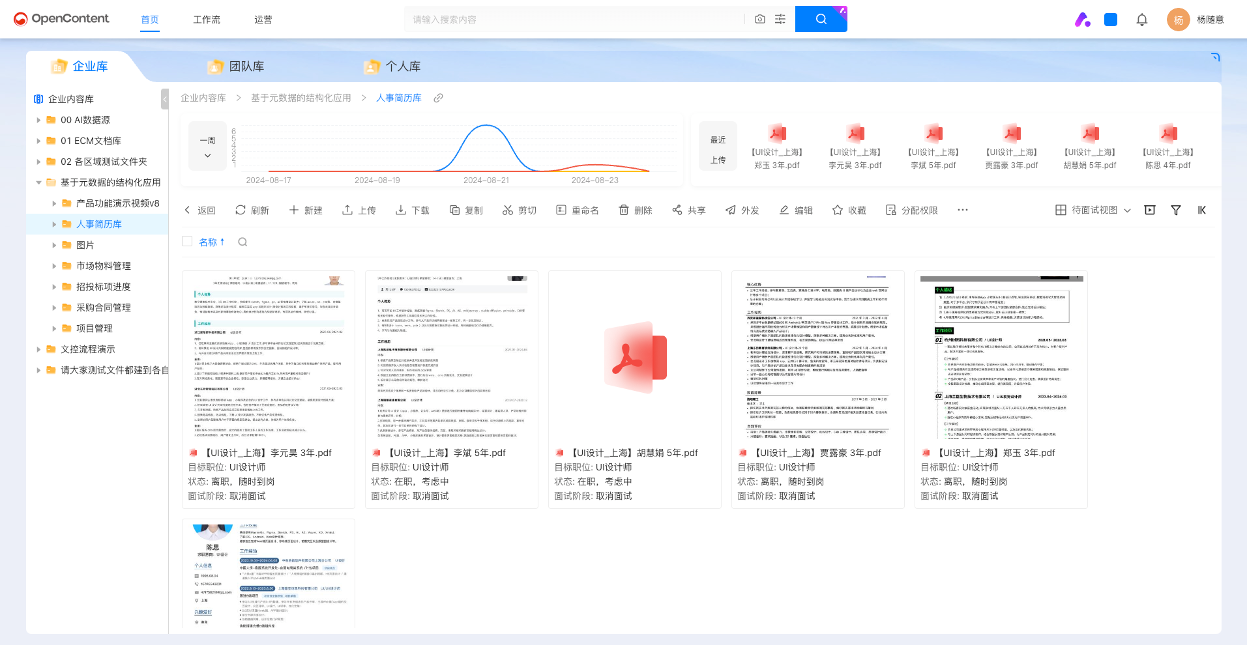
Task: Go to 首页 menu
Action: (x=150, y=20)
